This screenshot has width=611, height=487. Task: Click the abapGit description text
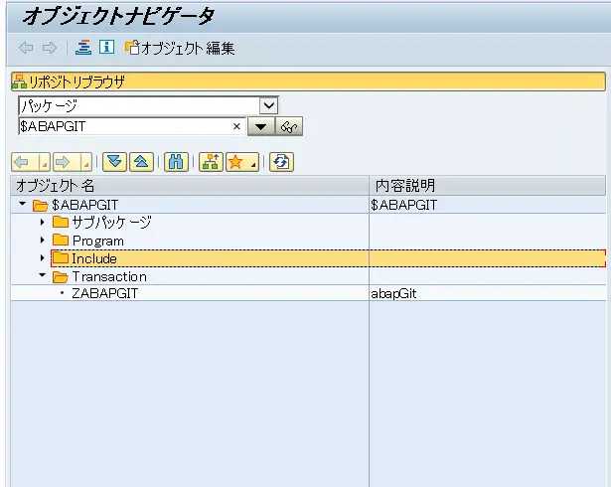pyautogui.click(x=393, y=293)
